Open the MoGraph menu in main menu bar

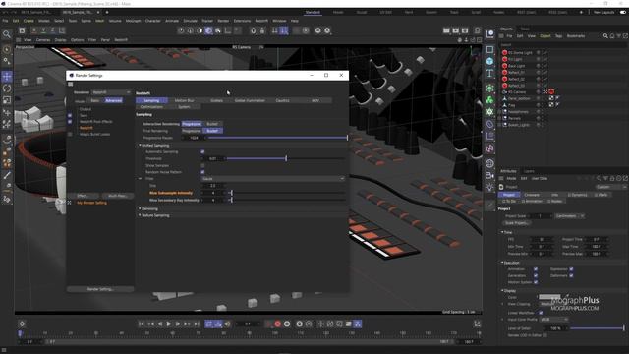point(133,21)
